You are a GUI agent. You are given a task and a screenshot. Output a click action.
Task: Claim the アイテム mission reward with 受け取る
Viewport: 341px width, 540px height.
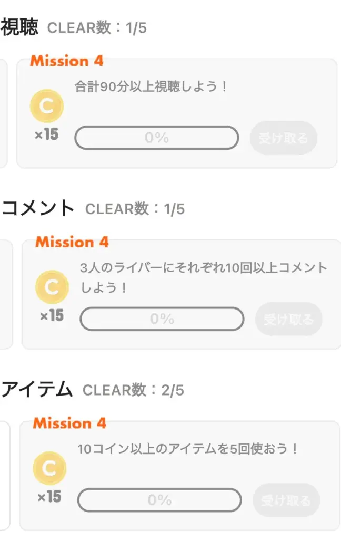[x=286, y=500]
